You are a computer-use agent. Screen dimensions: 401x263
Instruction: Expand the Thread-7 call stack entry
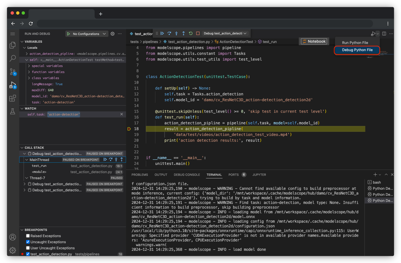pyautogui.click(x=27, y=178)
